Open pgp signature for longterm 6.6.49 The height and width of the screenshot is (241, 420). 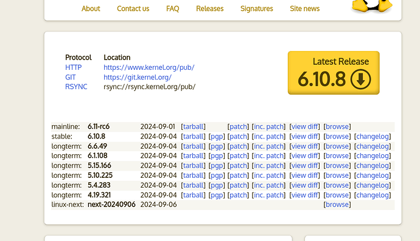point(217,146)
